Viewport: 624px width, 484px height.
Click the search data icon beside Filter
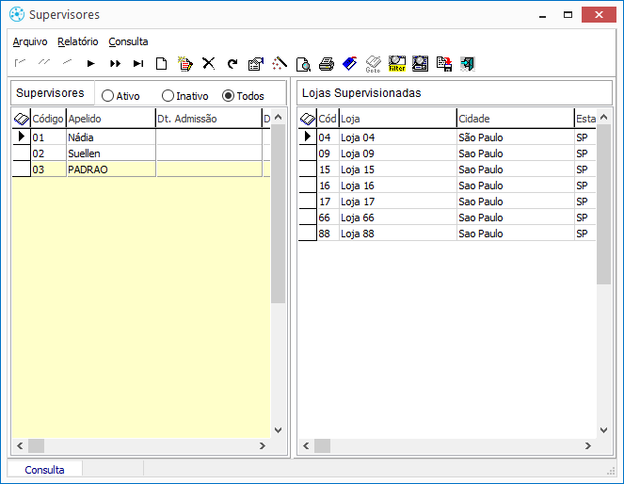tap(420, 64)
